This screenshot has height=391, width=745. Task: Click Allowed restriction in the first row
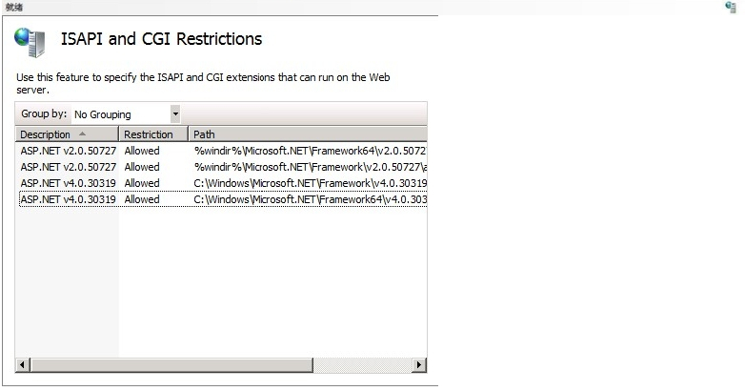click(x=142, y=151)
